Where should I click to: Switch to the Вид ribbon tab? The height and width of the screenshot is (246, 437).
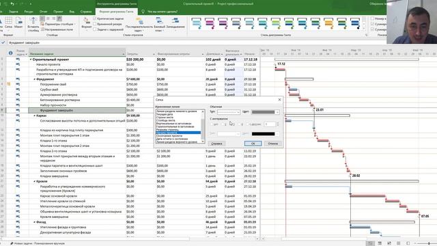coord(72,12)
